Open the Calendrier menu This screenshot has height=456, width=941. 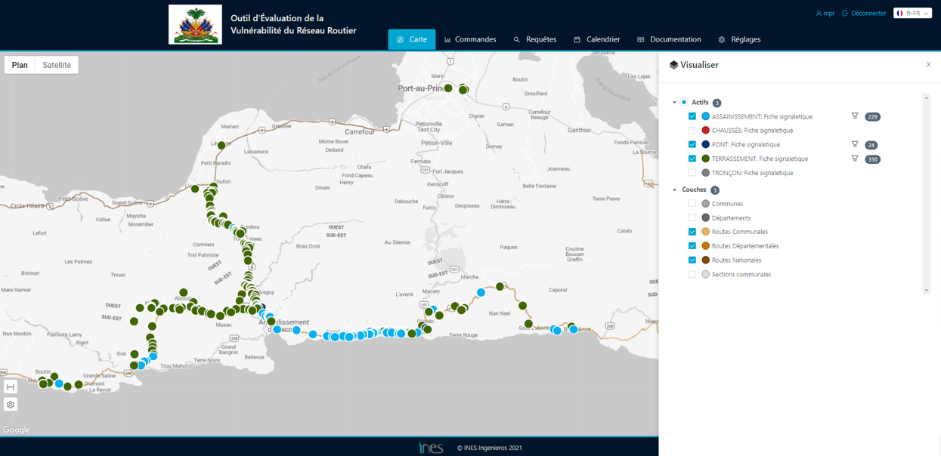pyautogui.click(x=597, y=39)
